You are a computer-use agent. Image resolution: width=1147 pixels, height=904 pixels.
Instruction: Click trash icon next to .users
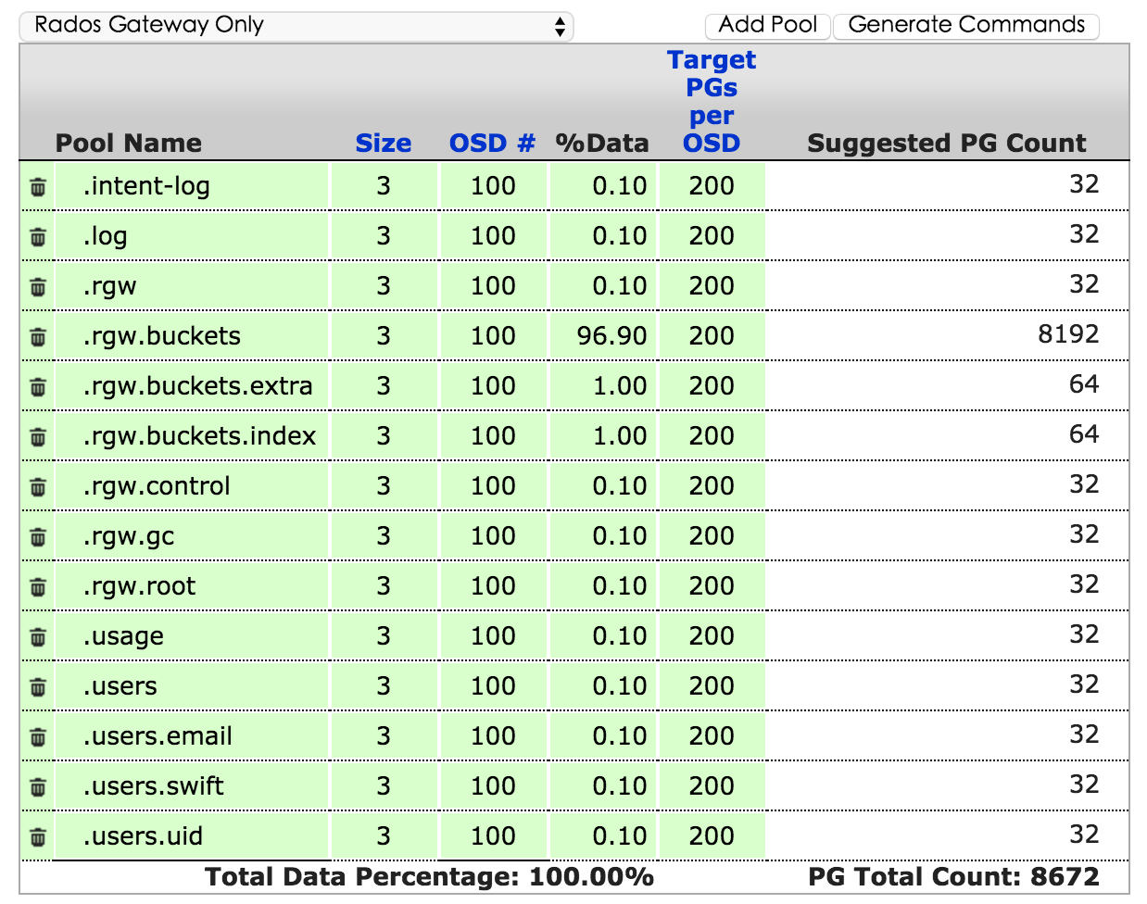tap(38, 687)
